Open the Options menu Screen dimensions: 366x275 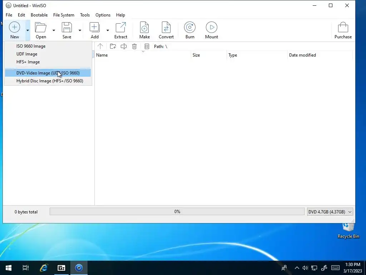point(103,15)
